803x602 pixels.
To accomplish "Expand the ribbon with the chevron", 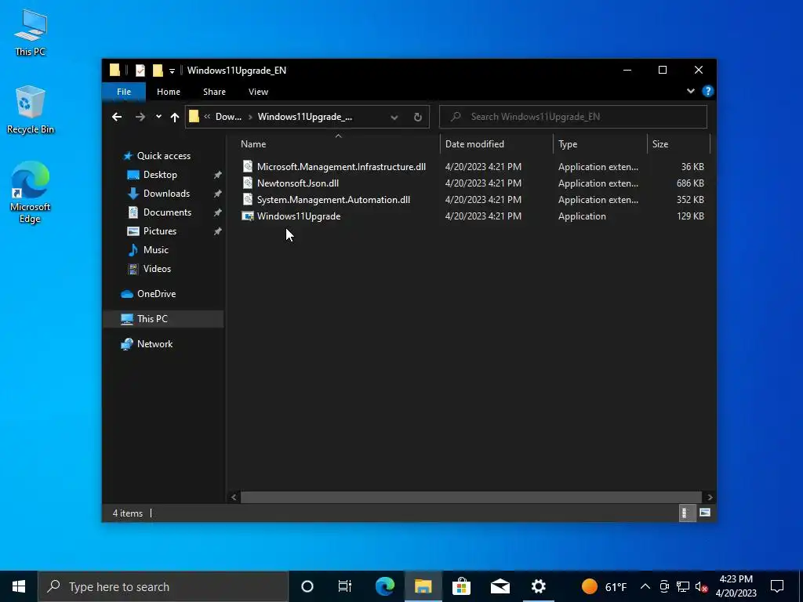I will pos(691,91).
